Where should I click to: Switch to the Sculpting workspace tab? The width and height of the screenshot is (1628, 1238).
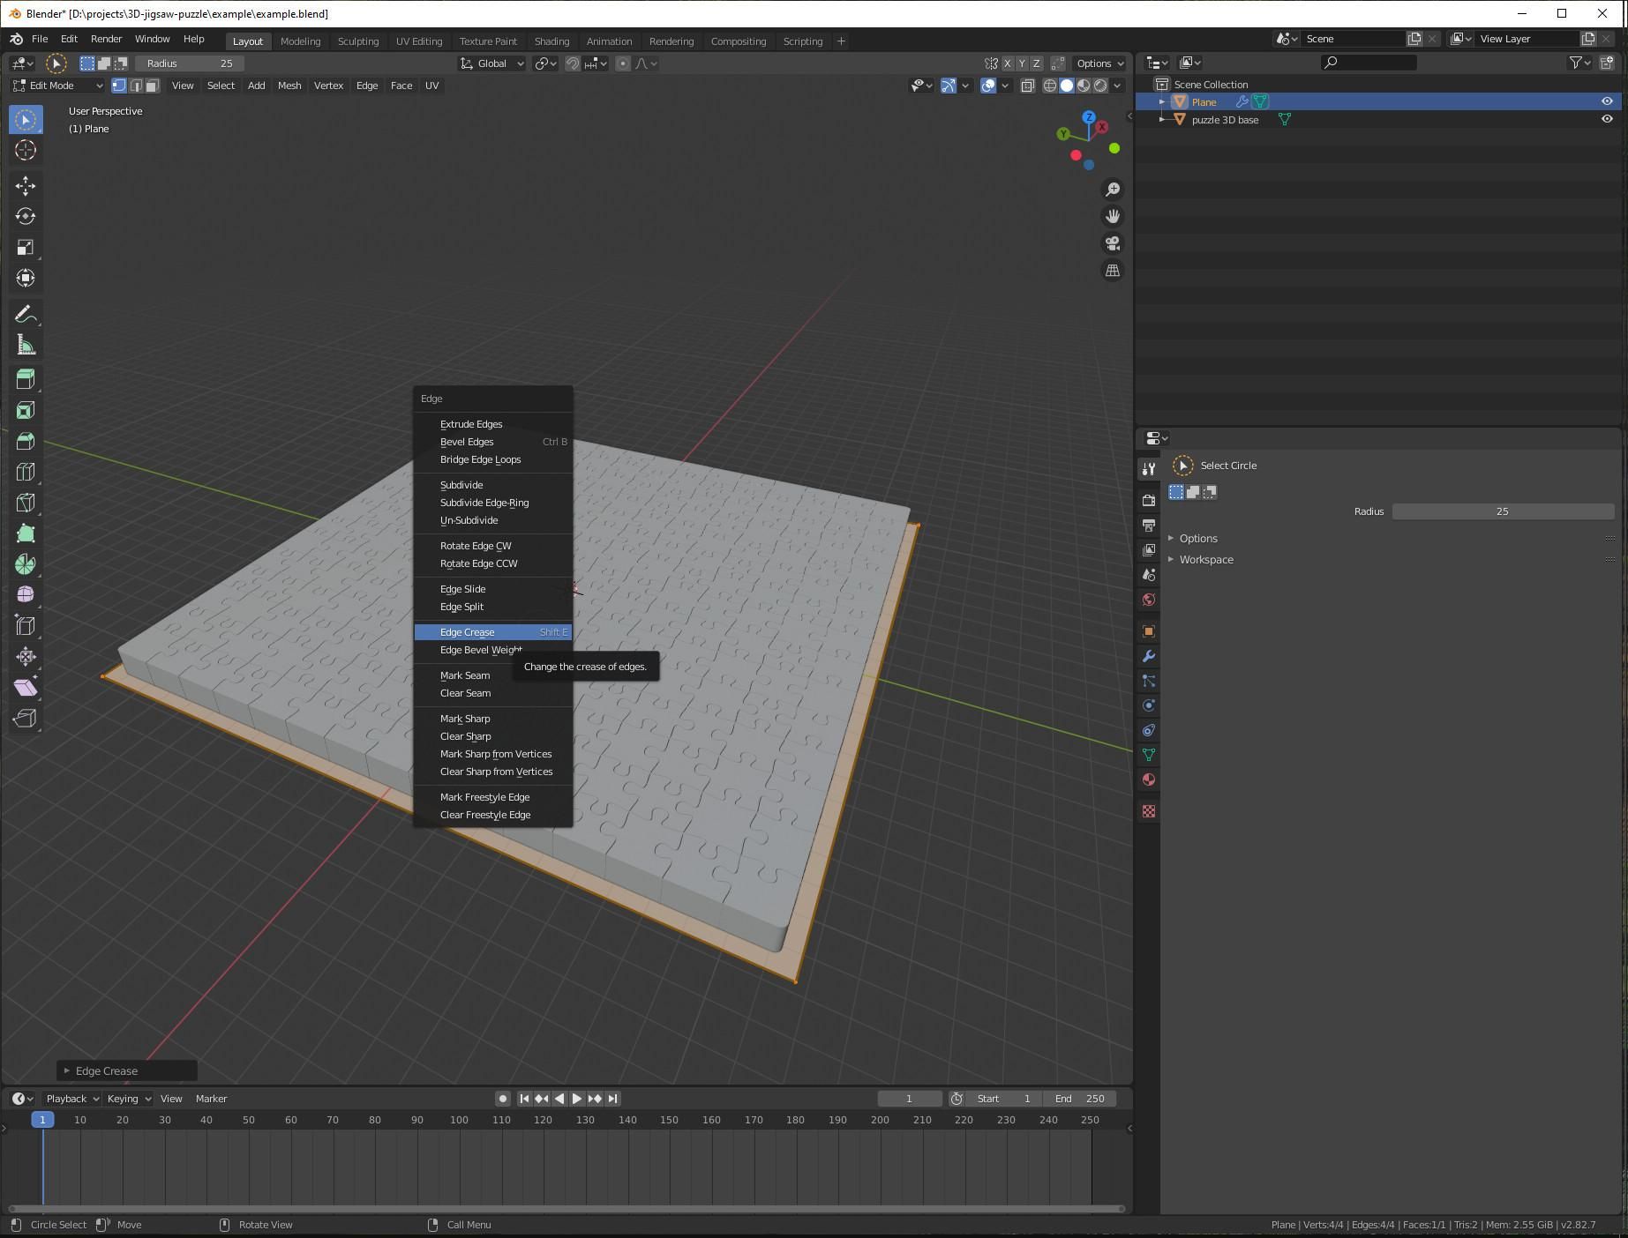pos(357,41)
